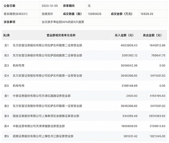Click the 成交金额 value 15828.29

[x=147, y=14]
